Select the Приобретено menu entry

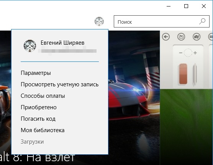pos(39,107)
